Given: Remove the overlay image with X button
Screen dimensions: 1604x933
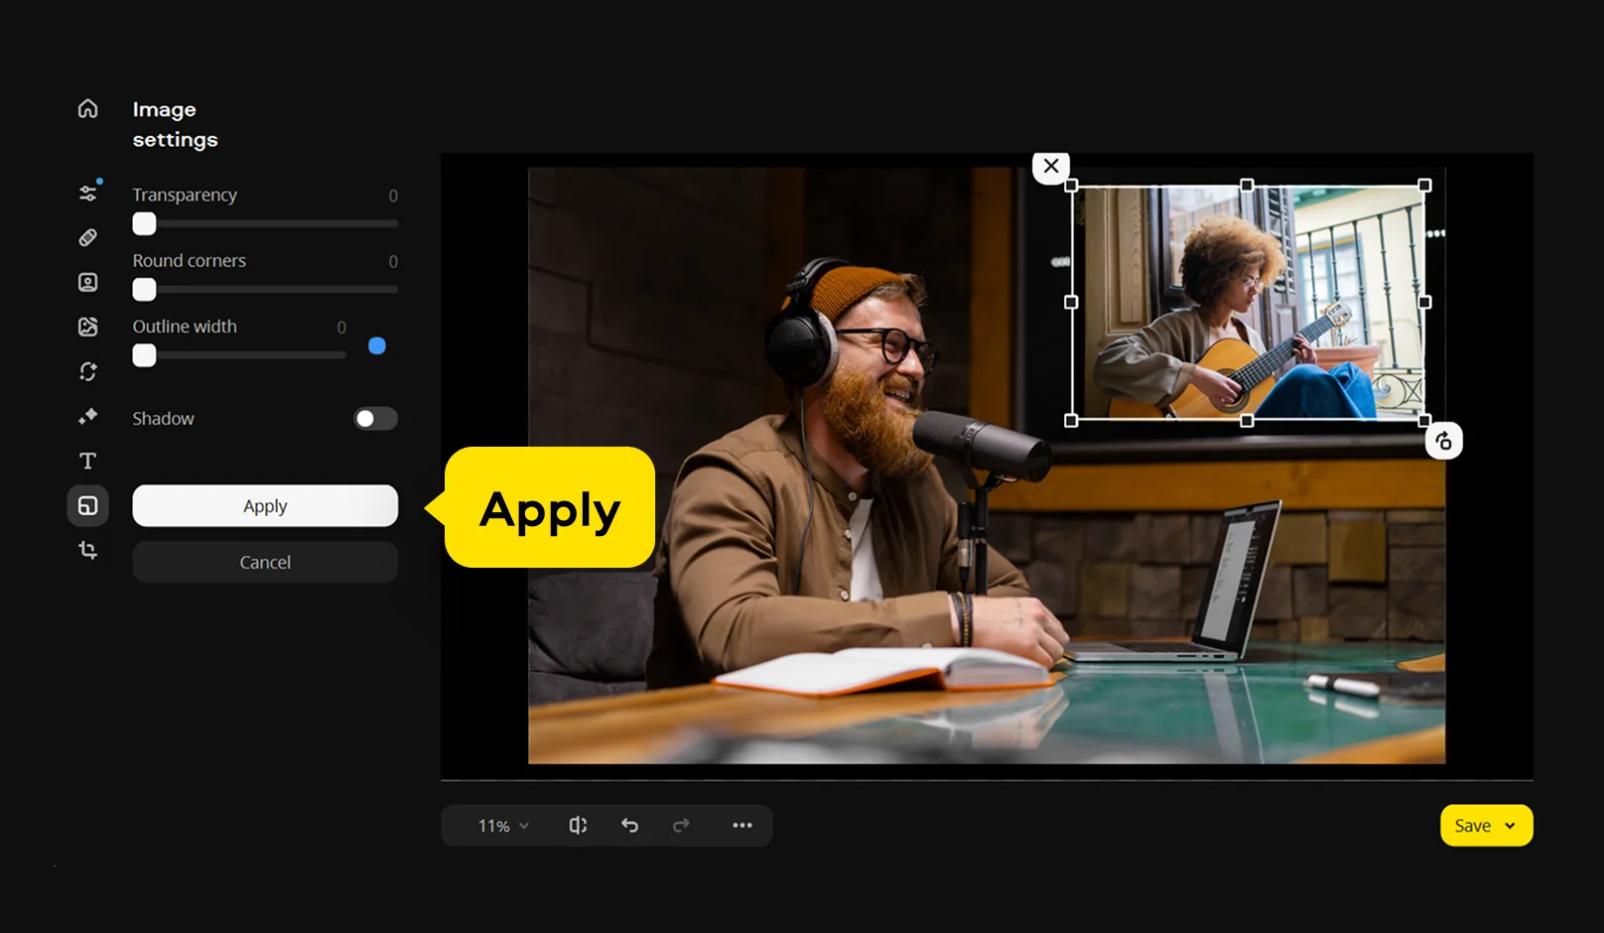Looking at the screenshot, I should coord(1051,167).
